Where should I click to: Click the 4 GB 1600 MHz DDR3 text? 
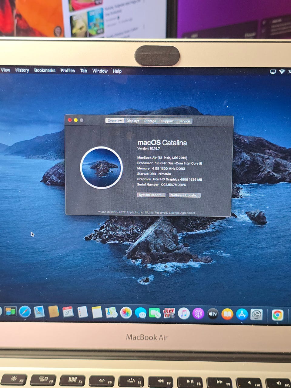[168, 169]
